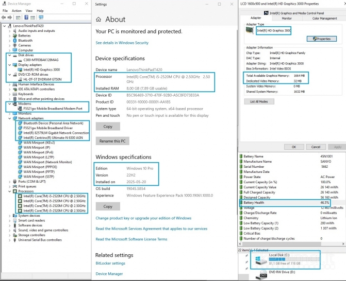This screenshot has height=281, width=346.
Task: Click the Back arrow in Device Manager toolbar
Action: [4, 17]
